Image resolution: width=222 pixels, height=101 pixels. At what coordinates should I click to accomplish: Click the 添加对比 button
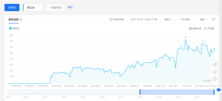[55, 7]
